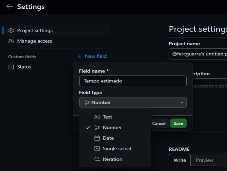Click the Status single-select field icon

pos(11,67)
